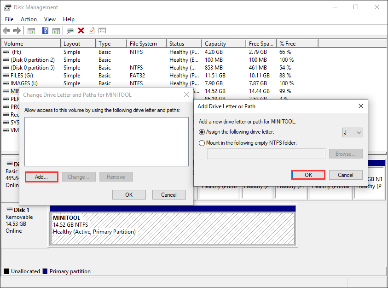The width and height of the screenshot is (388, 288).
Task: Click the Forward navigation arrow icon
Action: (x=17, y=30)
